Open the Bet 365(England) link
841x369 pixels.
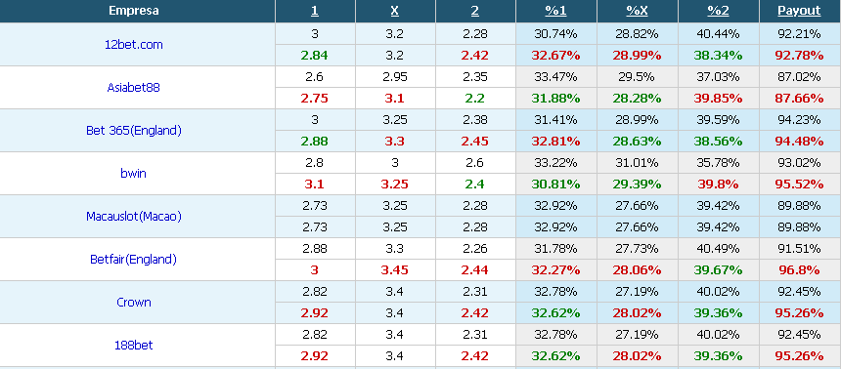pos(134,131)
